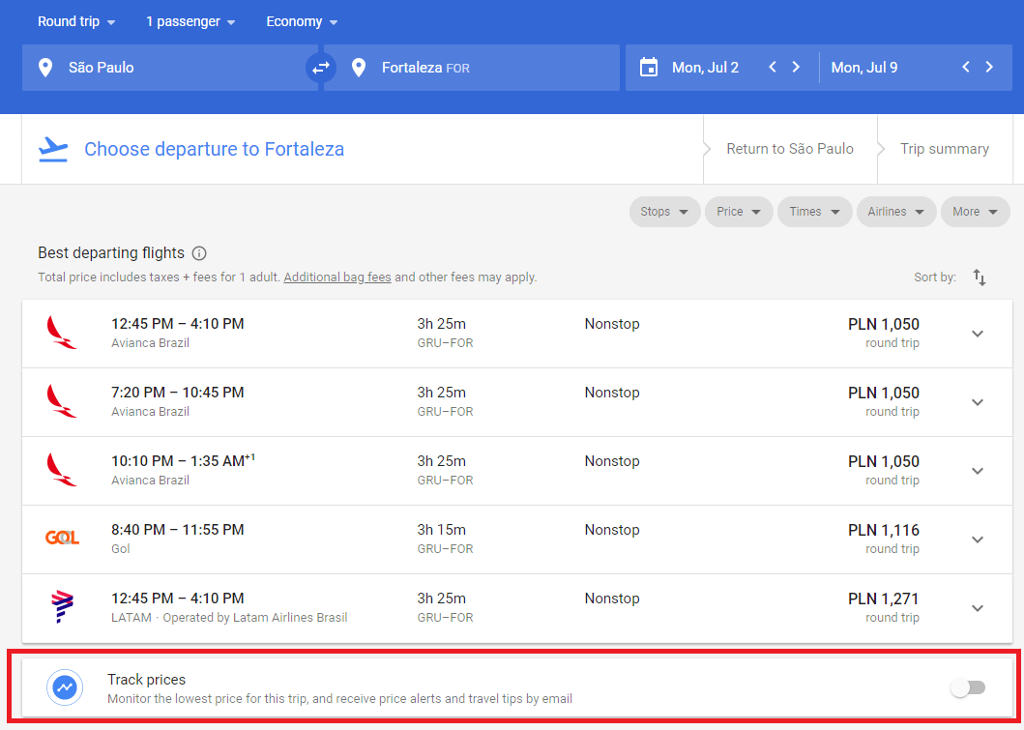Click the Sort by label
Screen dimensions: 1024x730
[x=935, y=277]
